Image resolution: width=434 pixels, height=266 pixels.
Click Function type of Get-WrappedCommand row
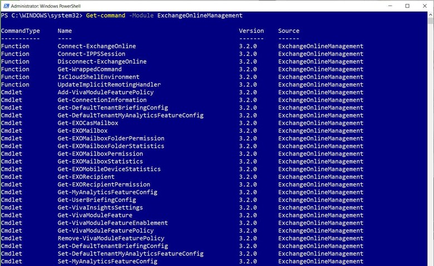click(15, 69)
